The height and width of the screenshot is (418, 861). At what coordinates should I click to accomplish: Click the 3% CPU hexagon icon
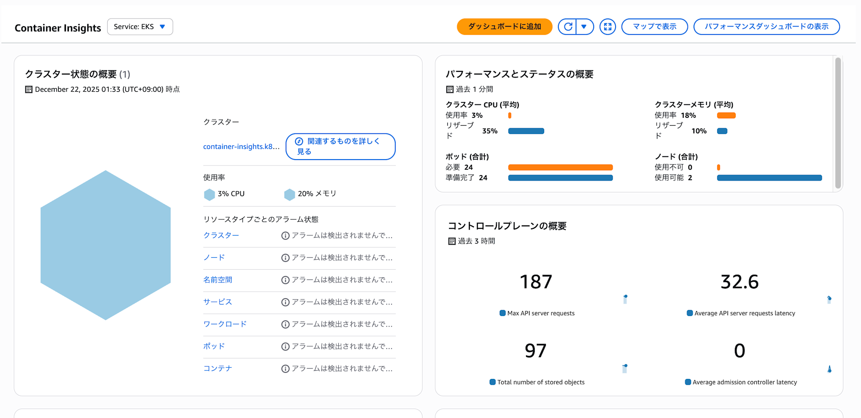[209, 194]
